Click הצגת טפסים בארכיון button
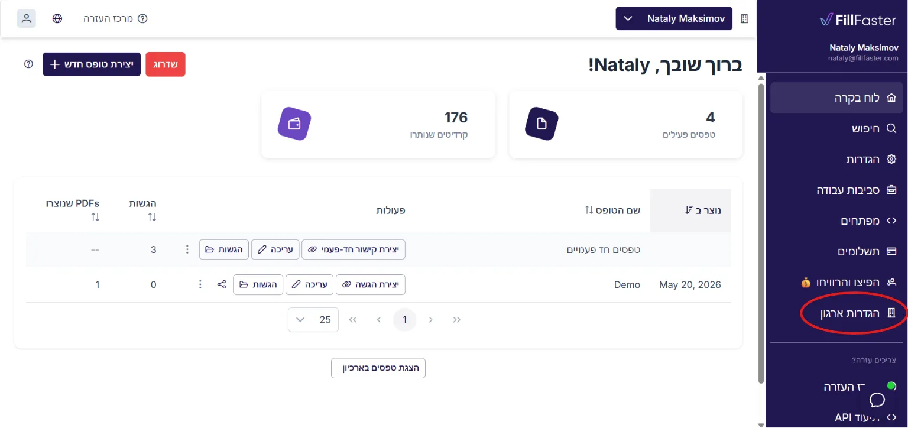 click(x=378, y=368)
